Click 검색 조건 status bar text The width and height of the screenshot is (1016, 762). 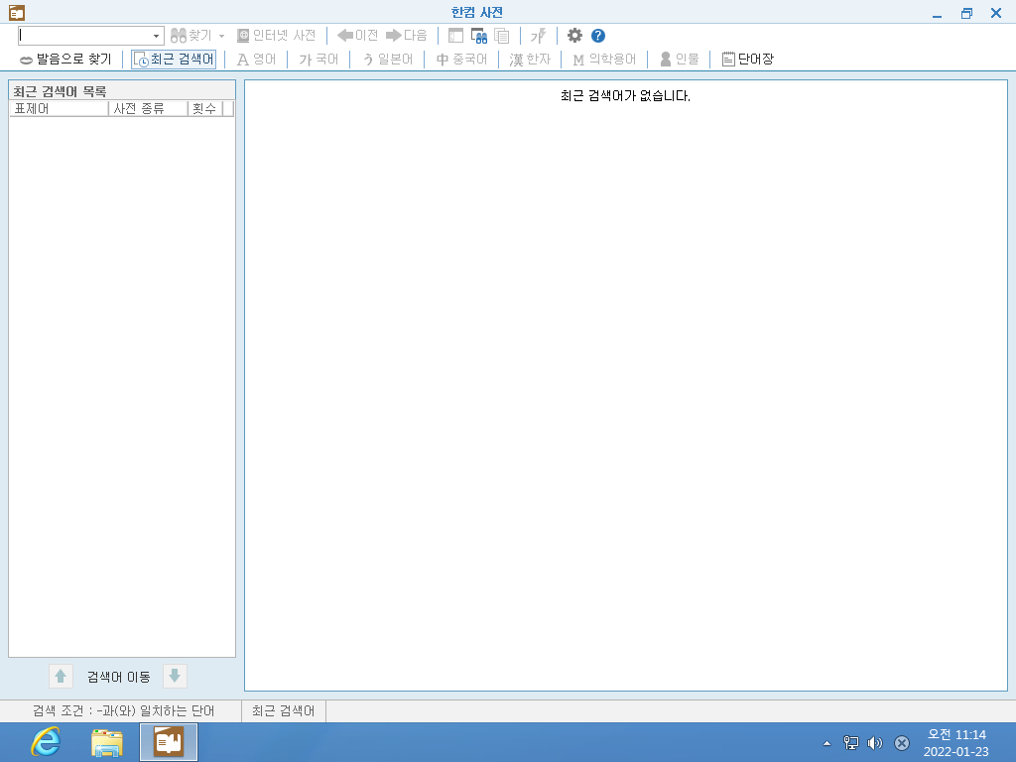coord(123,710)
